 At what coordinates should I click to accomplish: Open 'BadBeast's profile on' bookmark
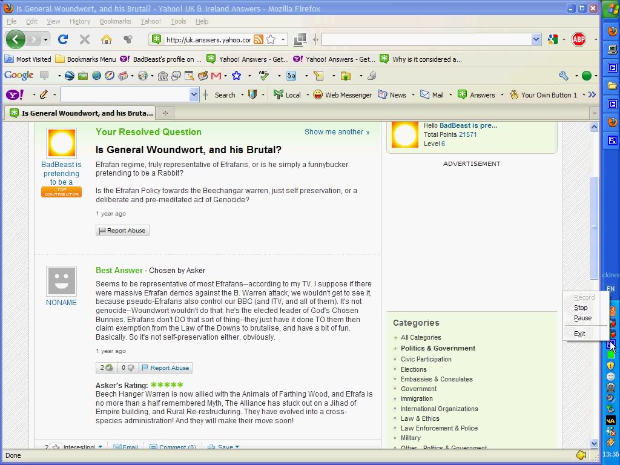click(x=160, y=59)
